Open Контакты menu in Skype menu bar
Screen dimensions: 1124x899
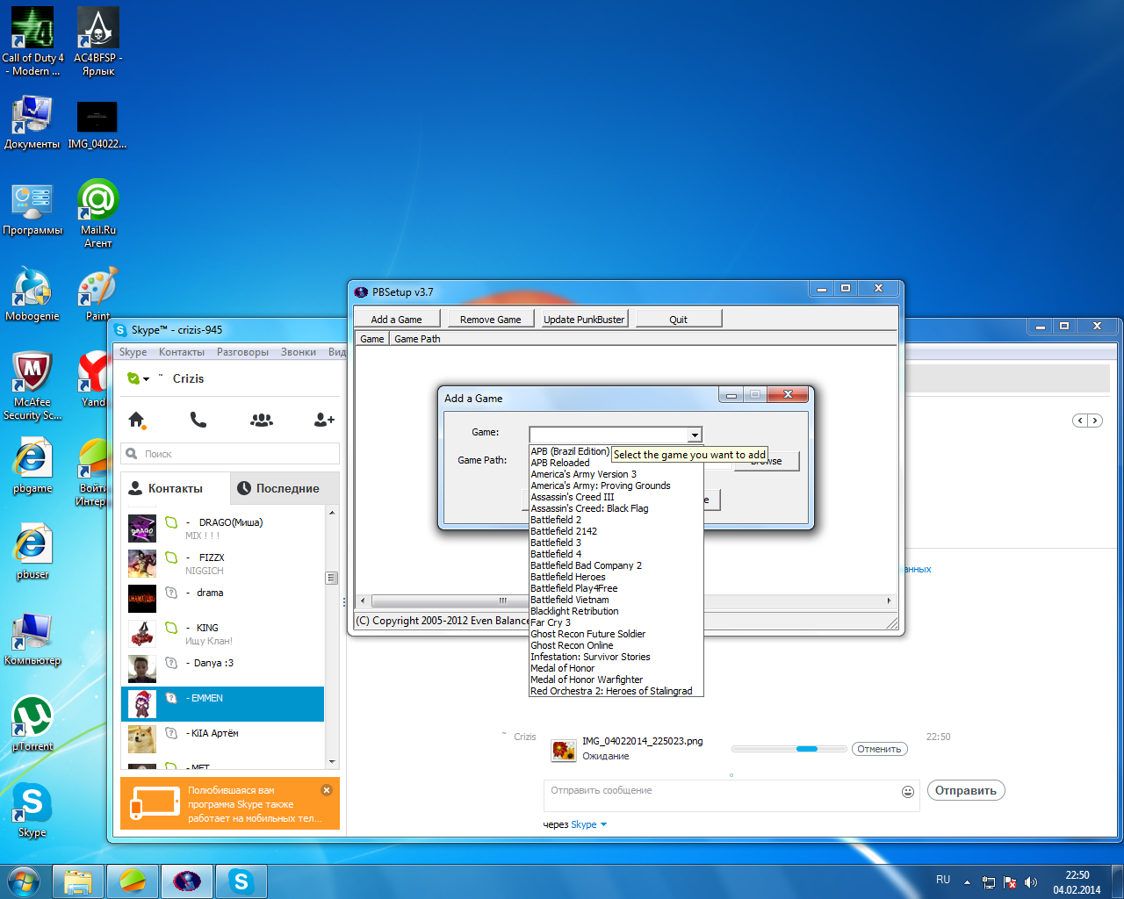182,352
